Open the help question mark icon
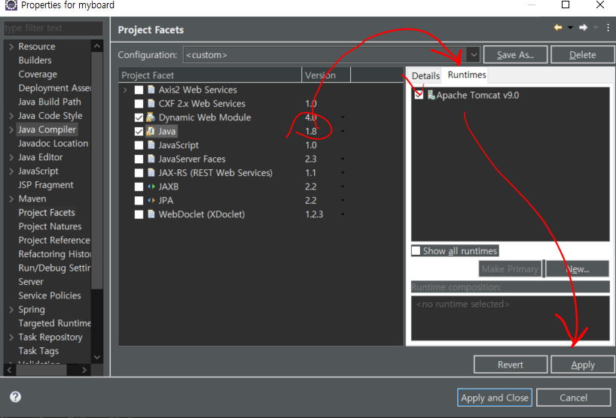 (x=15, y=397)
